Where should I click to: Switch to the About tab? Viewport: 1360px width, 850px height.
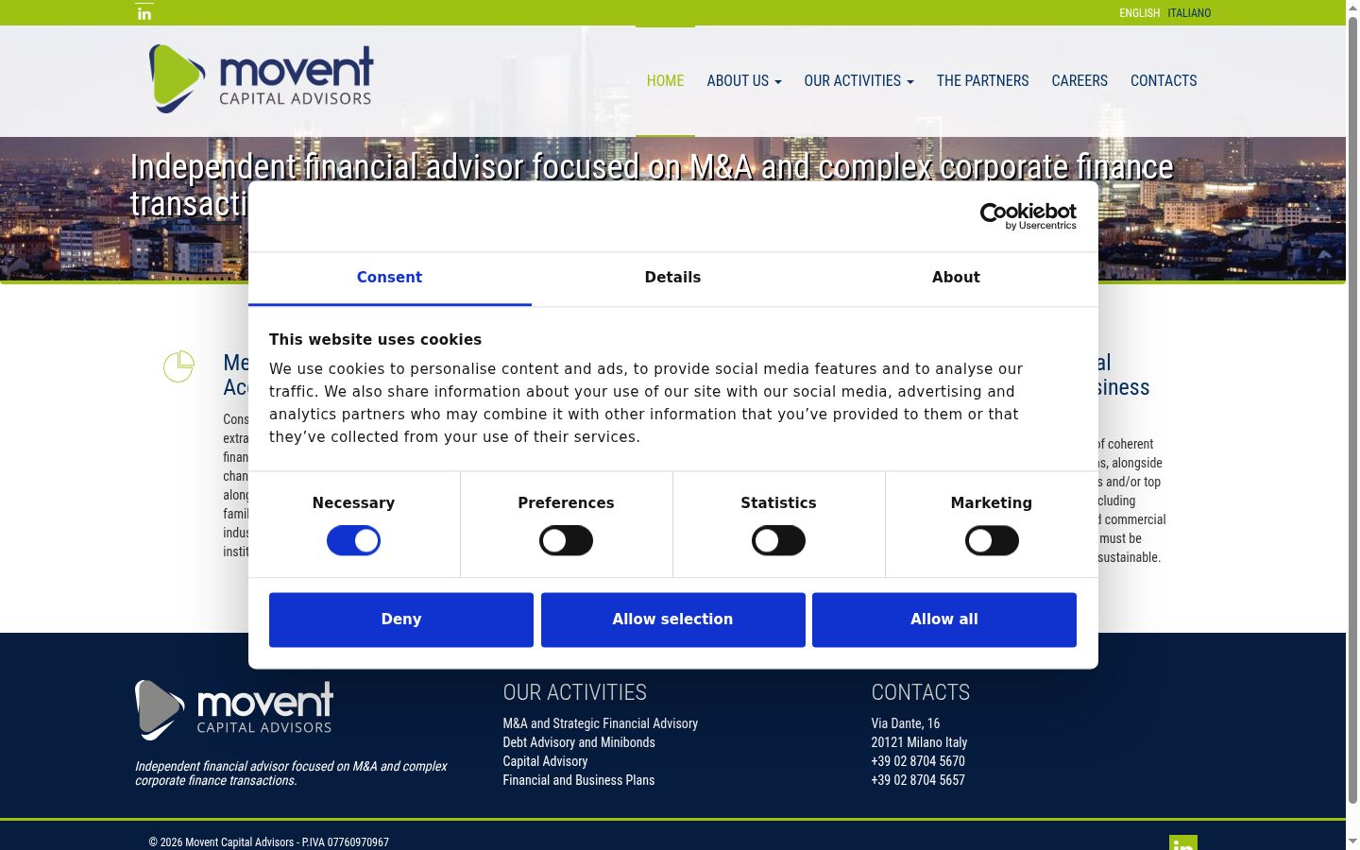[956, 278]
